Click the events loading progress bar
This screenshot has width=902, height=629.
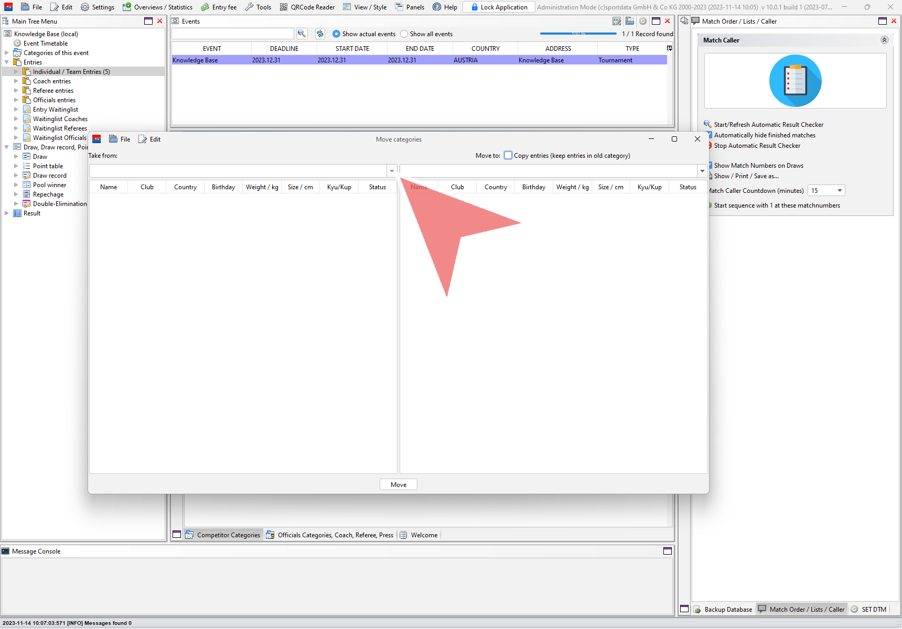pos(578,34)
